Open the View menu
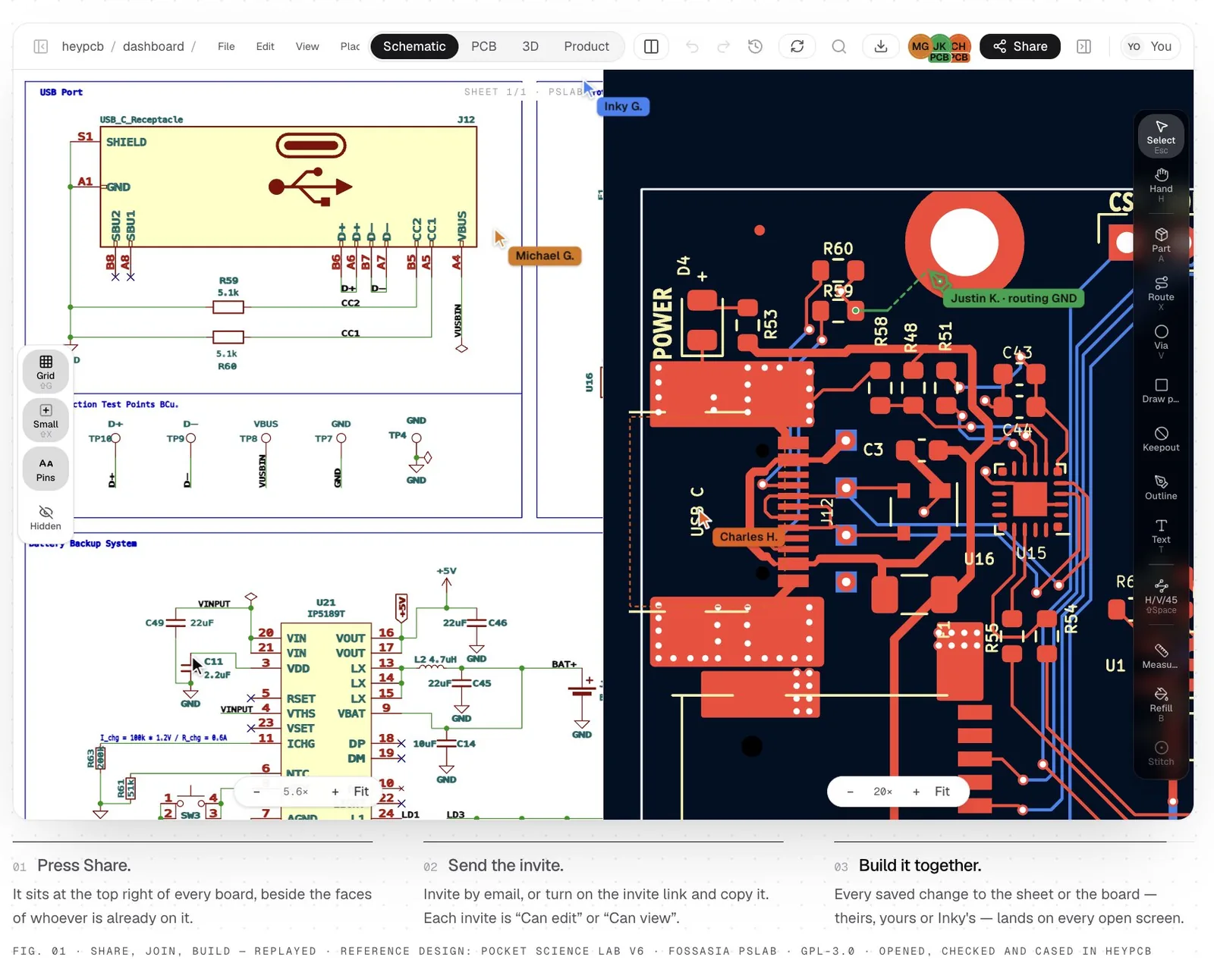 [x=307, y=46]
